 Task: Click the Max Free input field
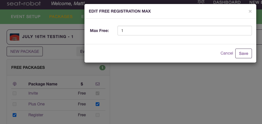185,31
